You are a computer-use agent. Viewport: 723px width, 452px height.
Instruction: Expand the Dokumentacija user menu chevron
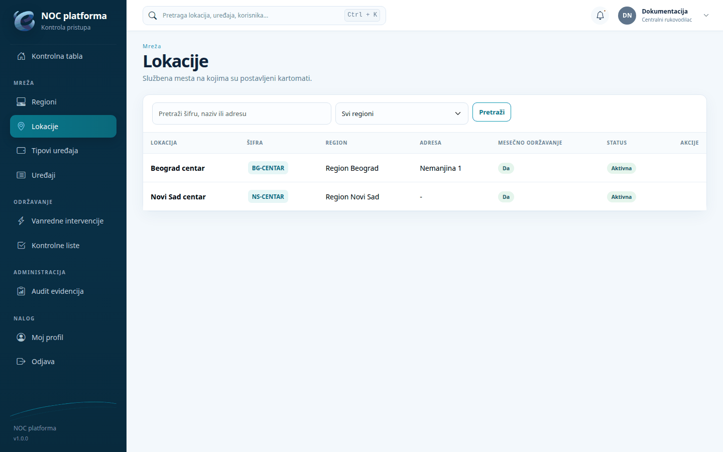point(706,16)
